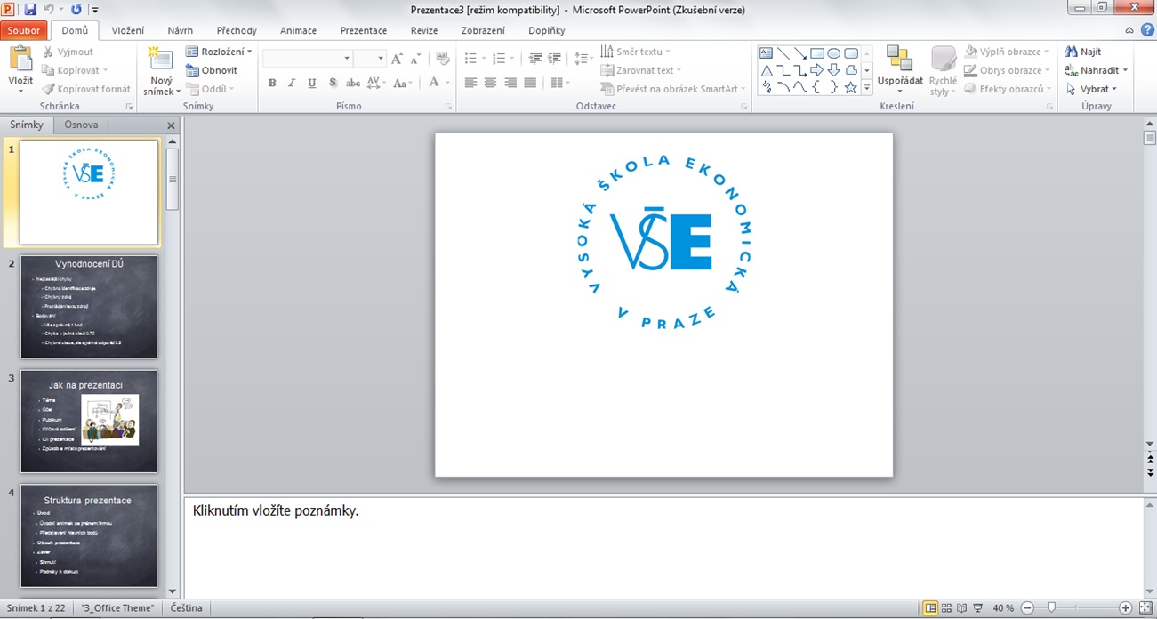1157x619 pixels.
Task: Choose the five-point star shape
Action: 851,87
